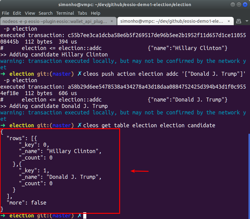Open the Help menu
The image size is (250, 219).
[96, 13]
